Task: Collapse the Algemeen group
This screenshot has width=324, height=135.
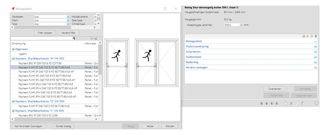Action: (x=13, y=49)
